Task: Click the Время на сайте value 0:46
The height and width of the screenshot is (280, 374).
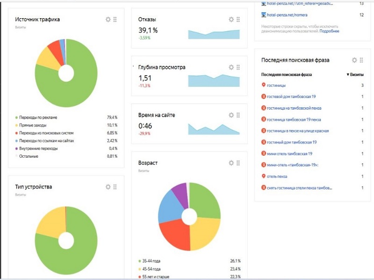Action: click(x=145, y=126)
